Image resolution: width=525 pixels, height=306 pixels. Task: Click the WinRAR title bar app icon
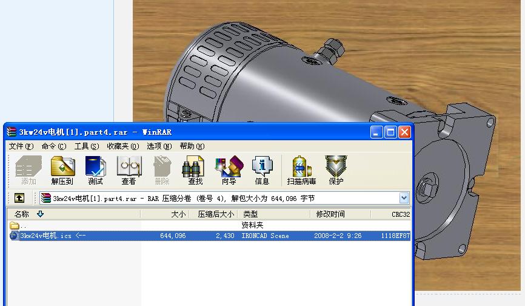point(12,132)
